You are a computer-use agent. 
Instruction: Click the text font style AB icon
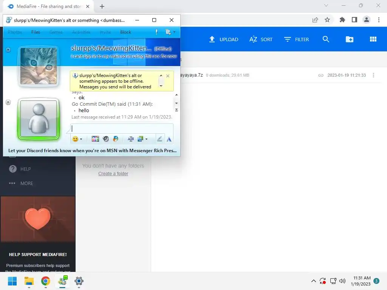pyautogui.click(x=130, y=139)
